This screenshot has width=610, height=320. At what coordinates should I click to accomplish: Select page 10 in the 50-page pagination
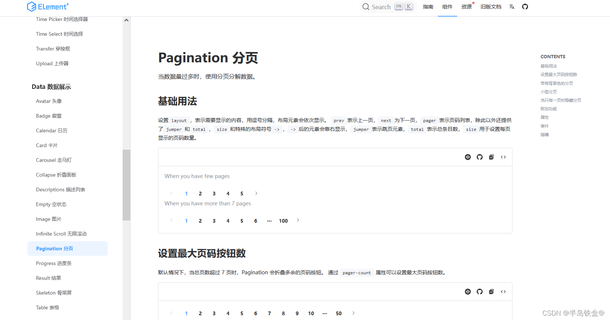pyautogui.click(x=311, y=313)
